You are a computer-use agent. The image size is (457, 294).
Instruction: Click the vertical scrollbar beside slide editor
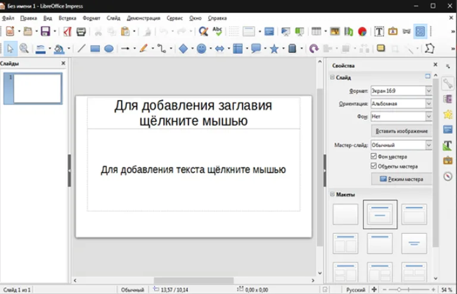(320, 167)
